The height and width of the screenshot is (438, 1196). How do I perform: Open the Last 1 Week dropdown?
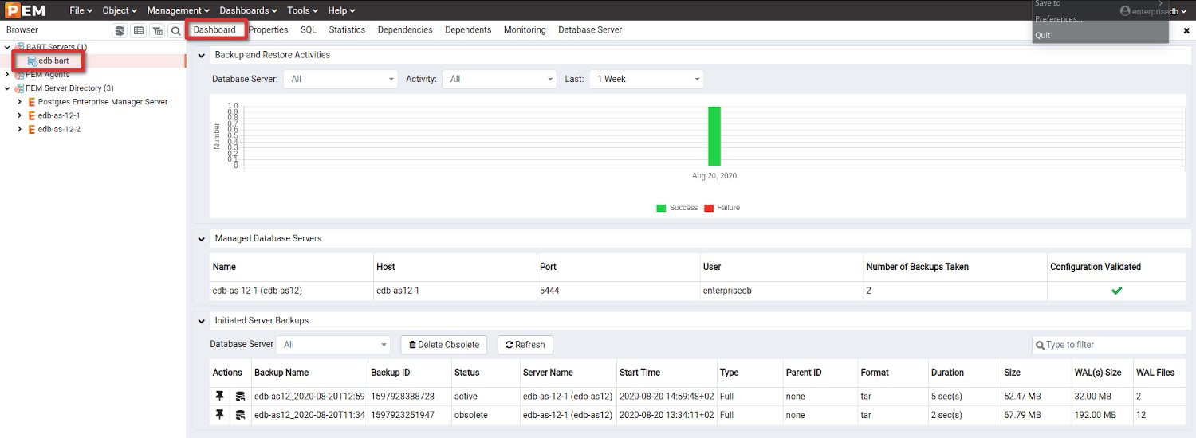[647, 79]
